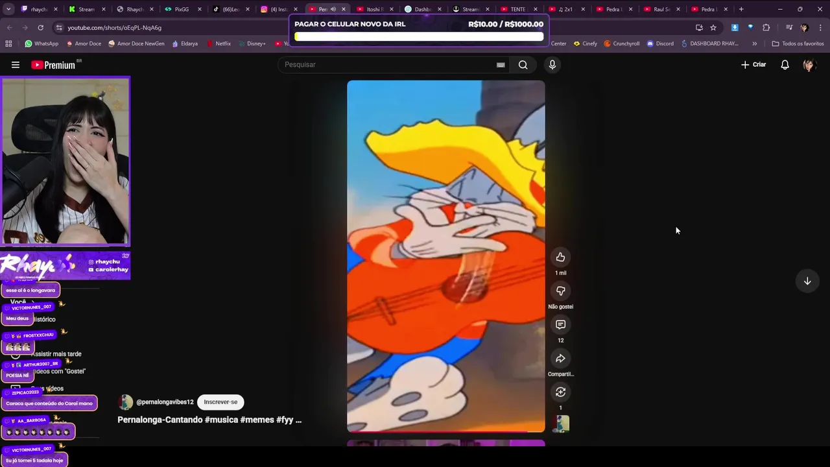Open the Extensions puzzle-piece menu
830x467 pixels.
(766, 28)
